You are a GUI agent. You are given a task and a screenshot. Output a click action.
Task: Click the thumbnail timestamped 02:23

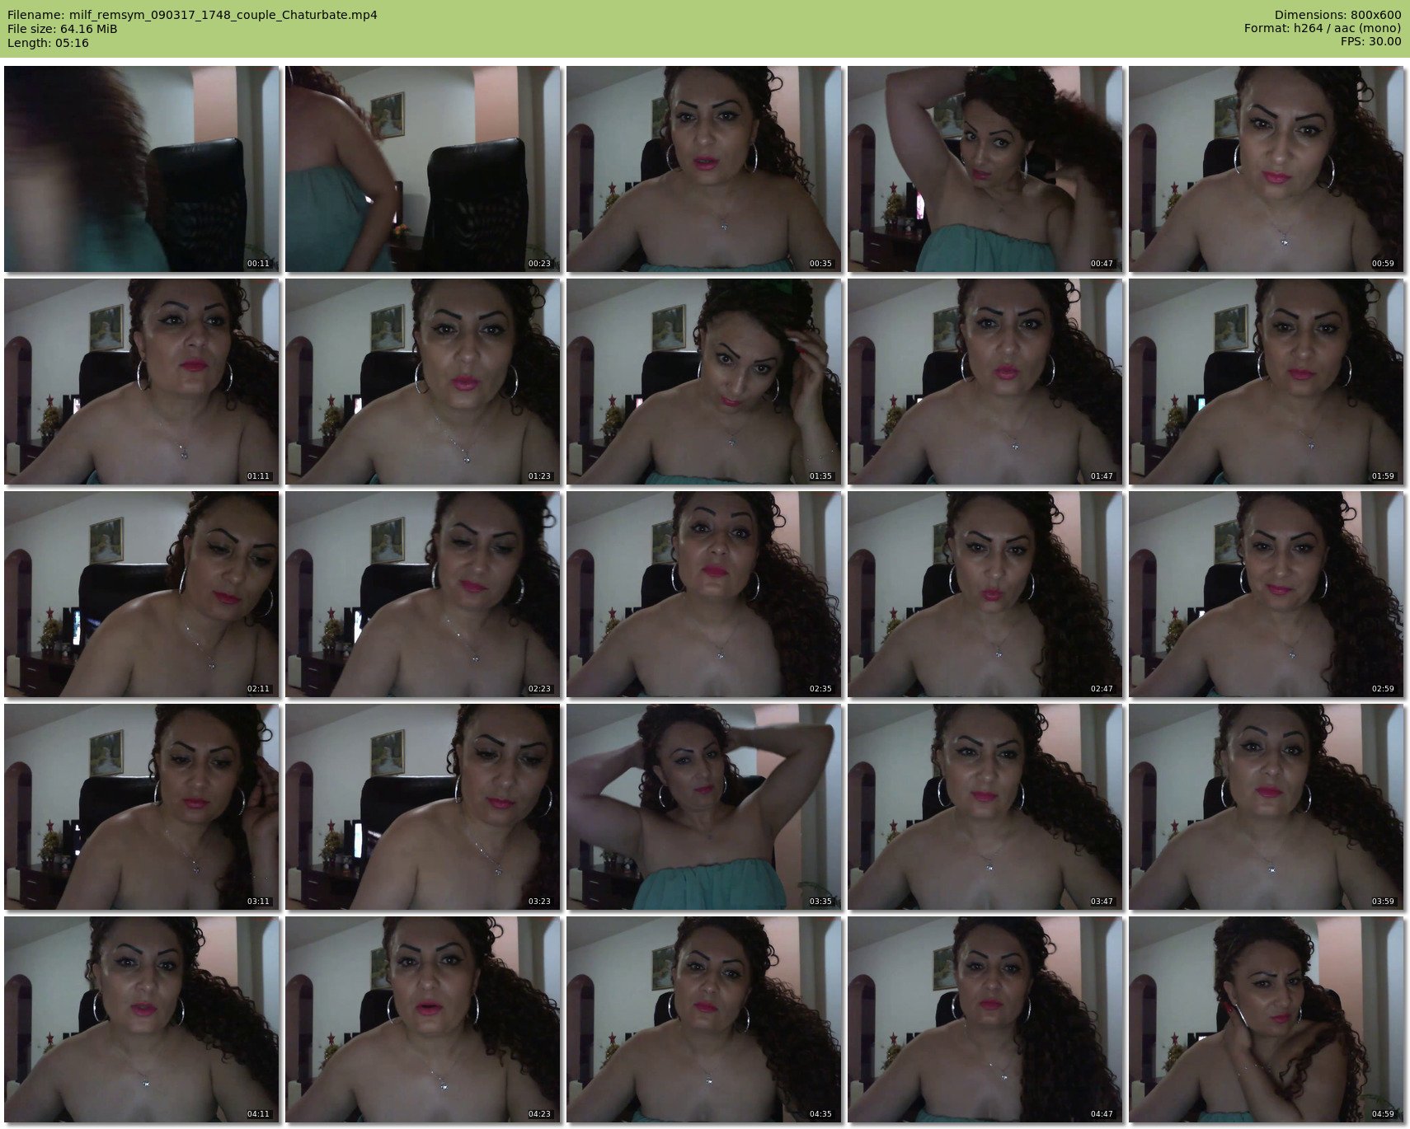[423, 594]
